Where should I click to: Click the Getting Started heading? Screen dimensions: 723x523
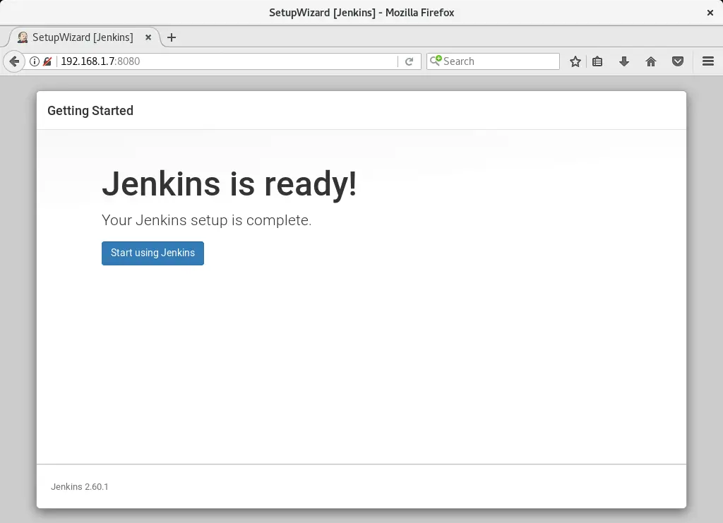point(90,111)
